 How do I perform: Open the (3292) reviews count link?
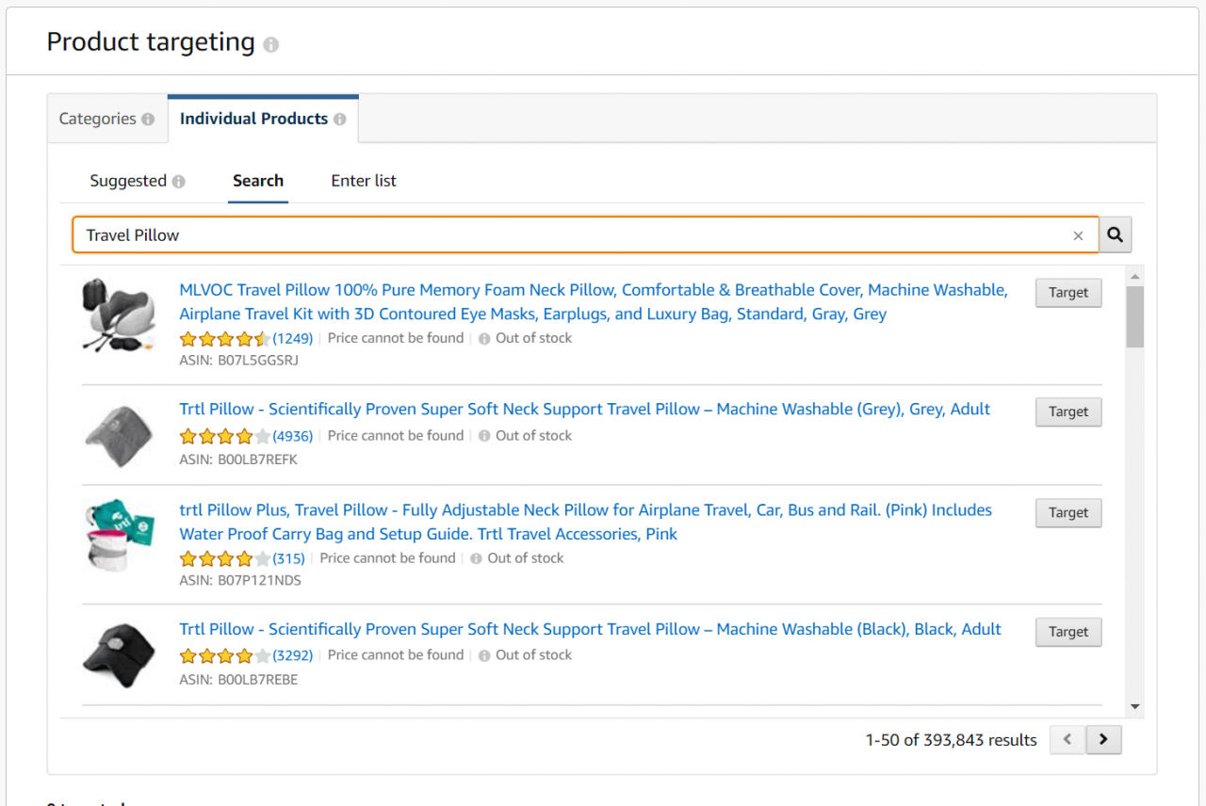click(x=293, y=655)
